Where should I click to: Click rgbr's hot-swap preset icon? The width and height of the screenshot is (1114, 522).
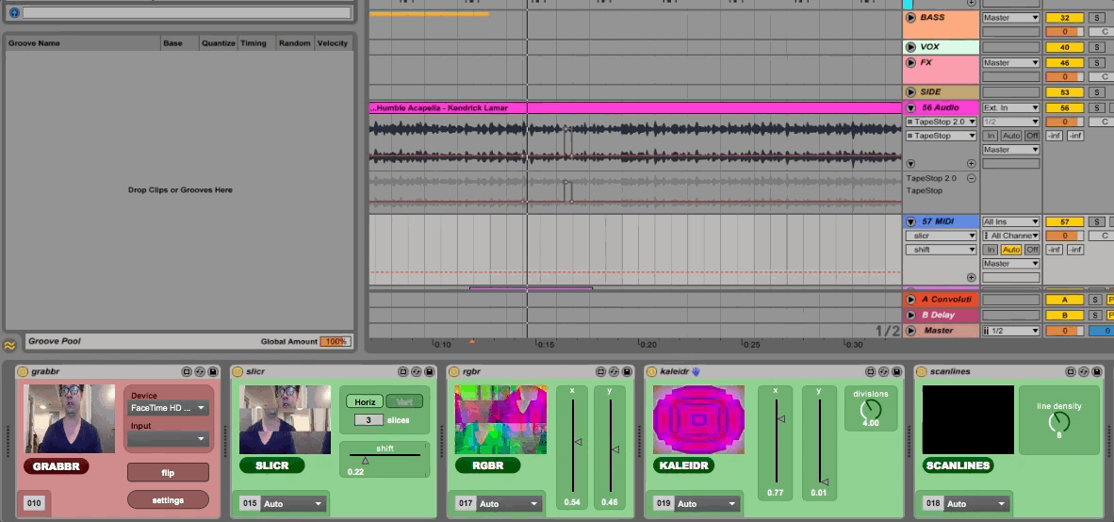pyautogui.click(x=614, y=371)
